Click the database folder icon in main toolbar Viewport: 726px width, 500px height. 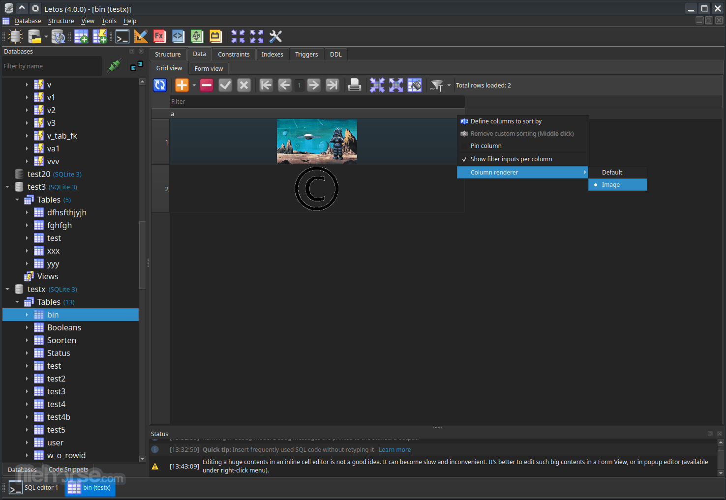point(34,36)
